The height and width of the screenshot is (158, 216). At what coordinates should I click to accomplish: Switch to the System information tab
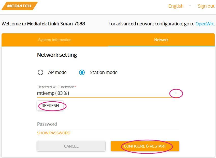[55, 40]
